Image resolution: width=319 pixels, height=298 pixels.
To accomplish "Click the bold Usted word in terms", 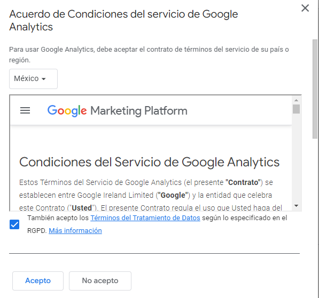I will 82,208.
